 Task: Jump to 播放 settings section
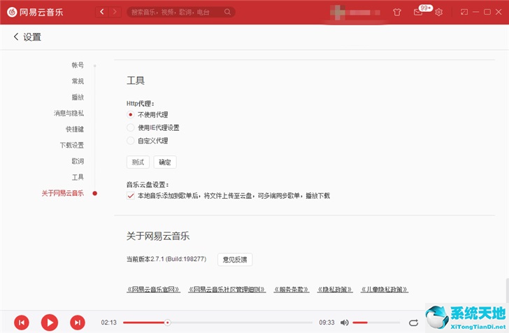coord(78,97)
